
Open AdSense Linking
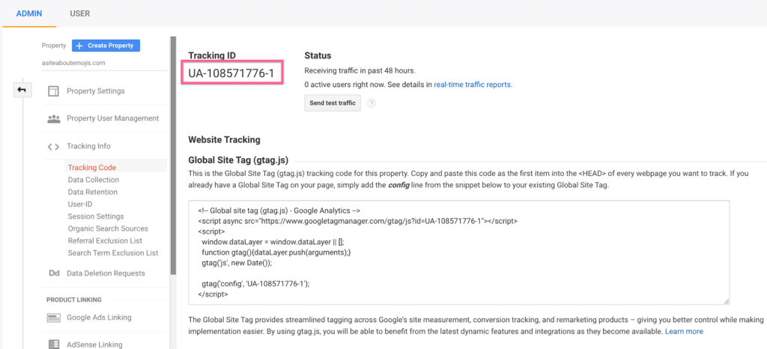click(x=94, y=344)
